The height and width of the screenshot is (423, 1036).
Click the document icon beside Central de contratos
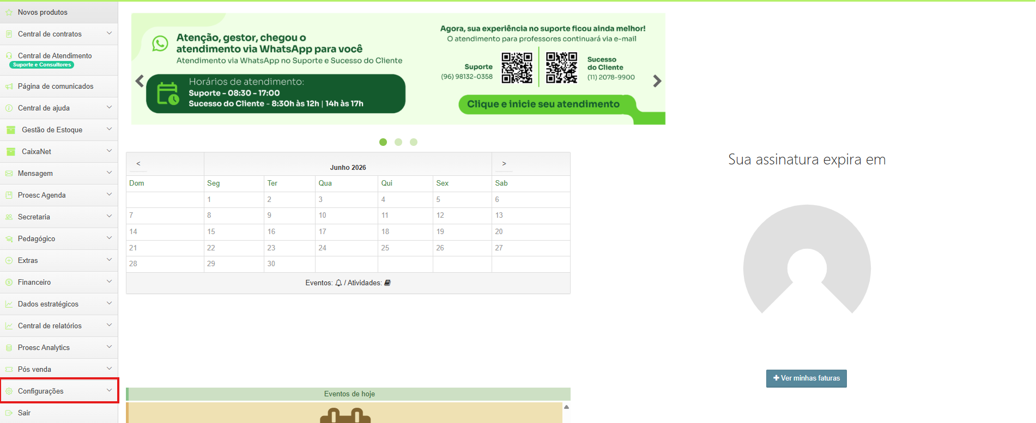[x=9, y=34]
